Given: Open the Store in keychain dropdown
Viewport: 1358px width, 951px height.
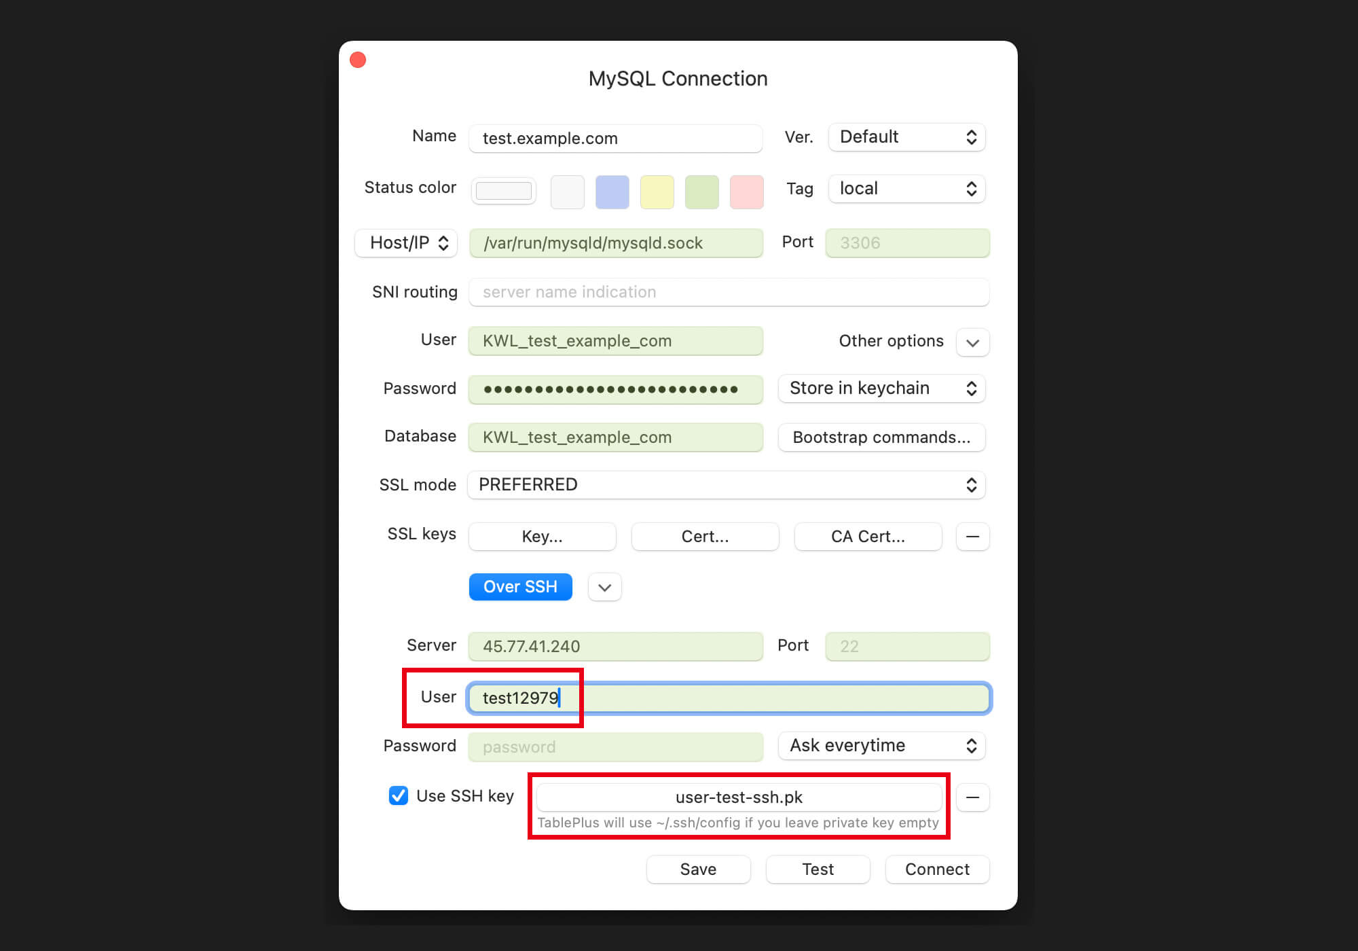Looking at the screenshot, I should 881,389.
